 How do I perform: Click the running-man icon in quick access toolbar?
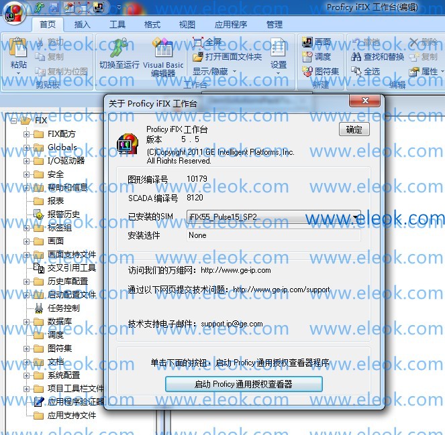(x=39, y=7)
